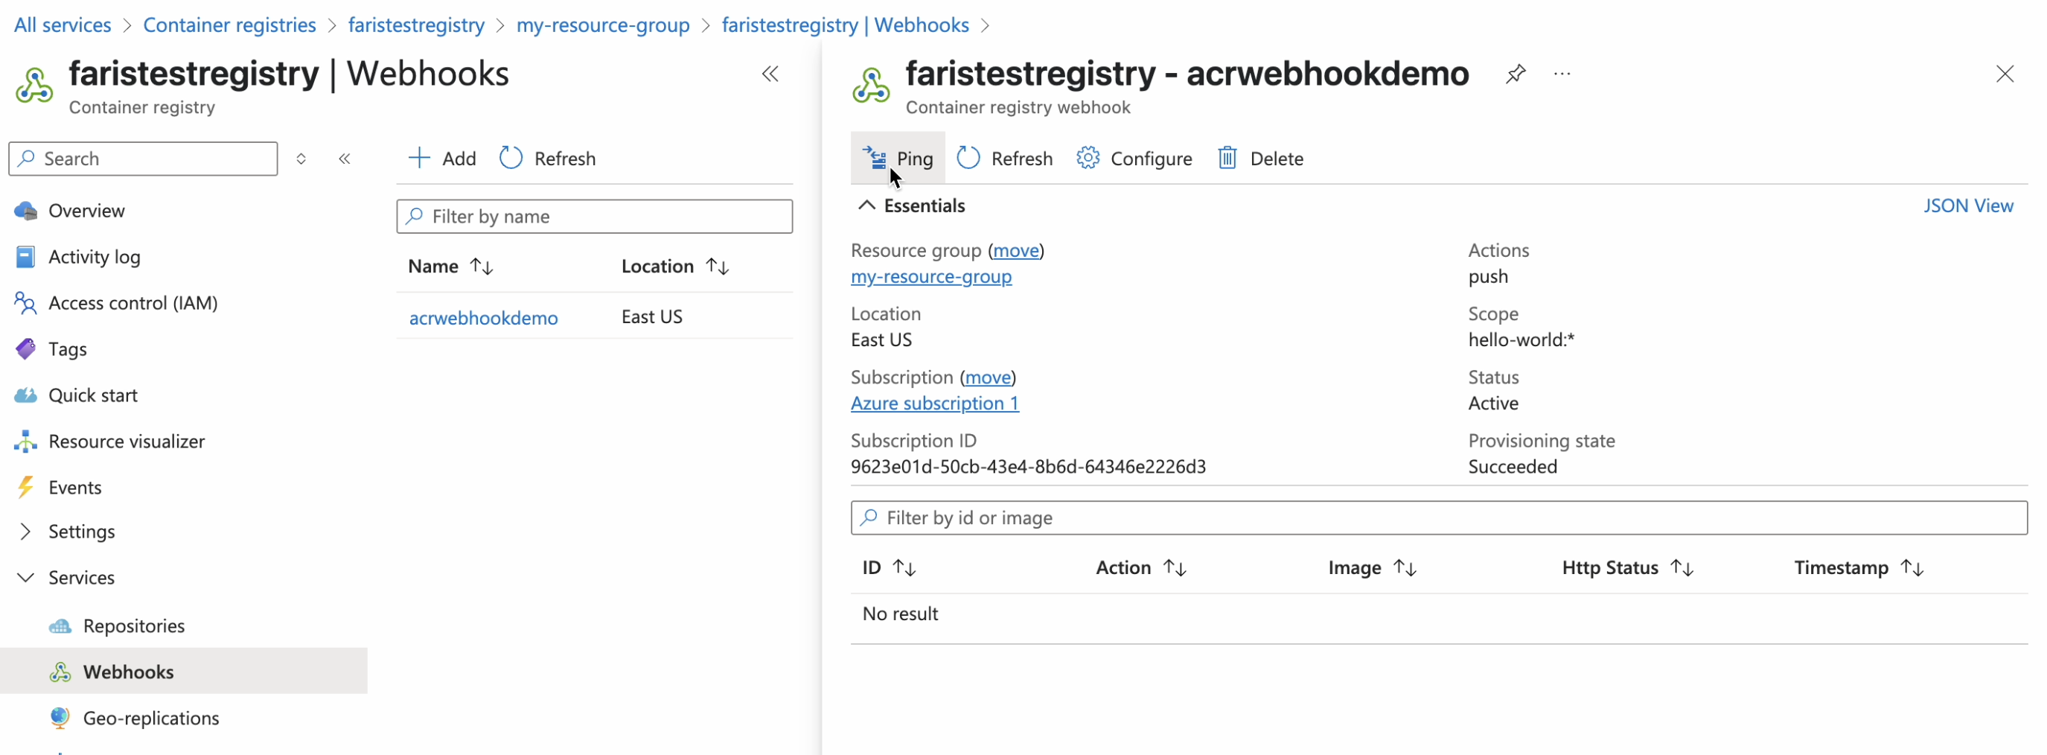2047x755 pixels.
Task: Go to Access control (IAM)
Action: pos(132,303)
